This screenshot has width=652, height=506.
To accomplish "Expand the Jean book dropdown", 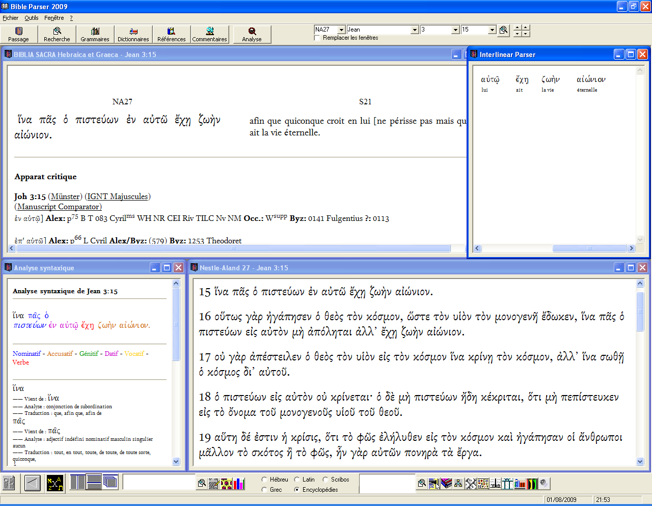I will pos(415,30).
